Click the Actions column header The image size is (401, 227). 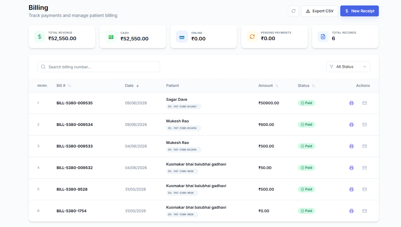[363, 86]
